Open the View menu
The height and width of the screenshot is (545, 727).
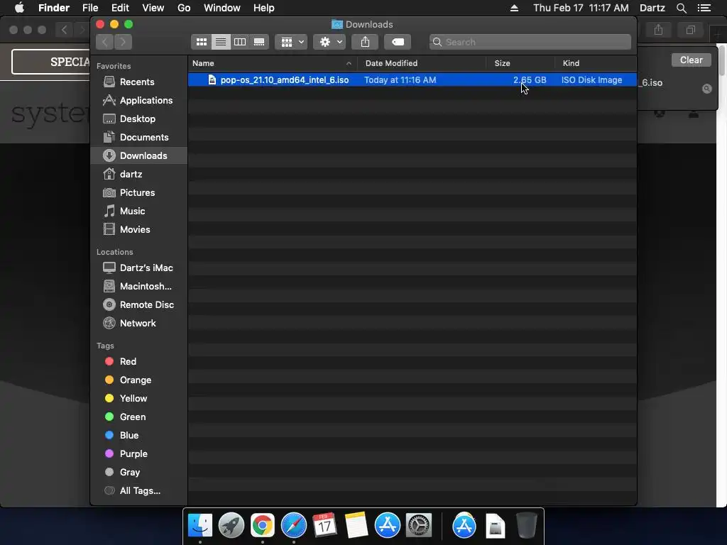pyautogui.click(x=153, y=8)
